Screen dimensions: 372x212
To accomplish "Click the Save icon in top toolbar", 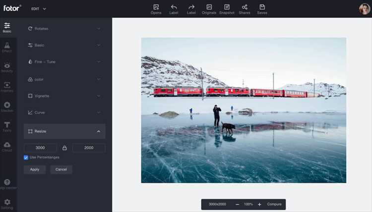I will pyautogui.click(x=262, y=7).
